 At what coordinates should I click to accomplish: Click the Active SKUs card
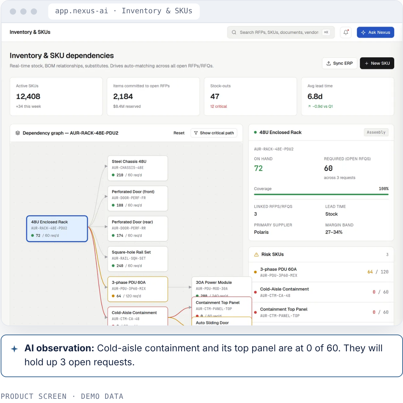(56, 97)
